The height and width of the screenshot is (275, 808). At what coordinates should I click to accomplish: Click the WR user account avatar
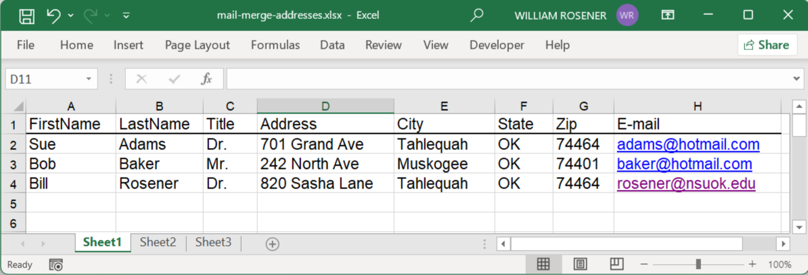[627, 15]
